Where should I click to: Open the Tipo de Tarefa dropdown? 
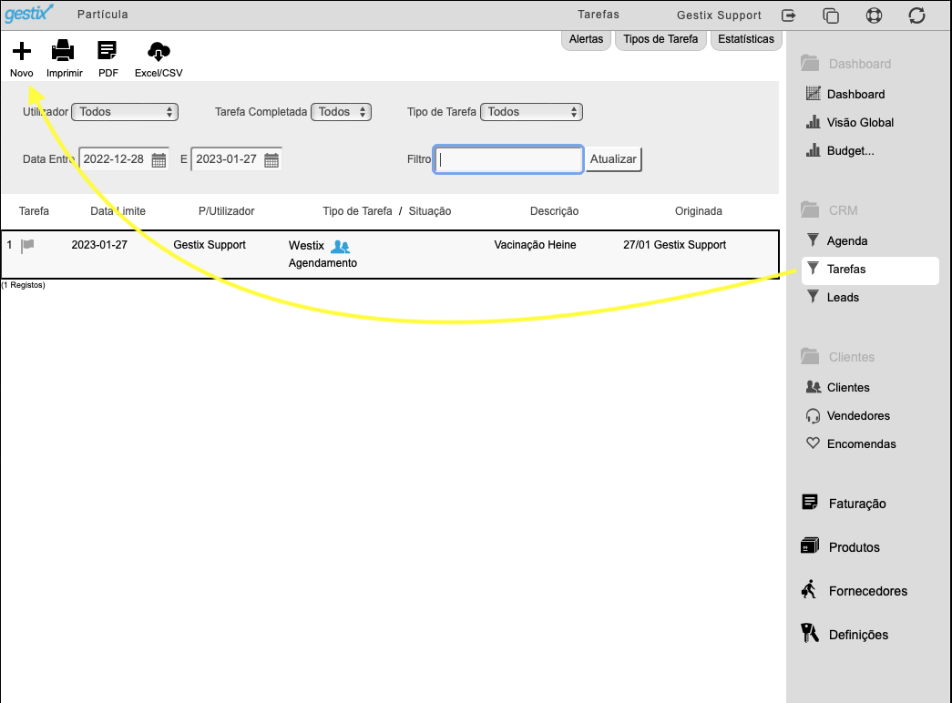point(531,112)
